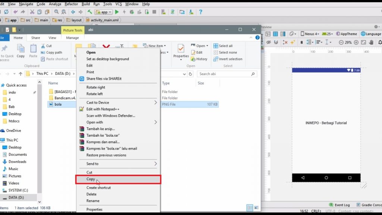Image resolution: width=382 pixels, height=215 pixels.
Task: Open the Share ribbon tab
Action: [35, 38]
